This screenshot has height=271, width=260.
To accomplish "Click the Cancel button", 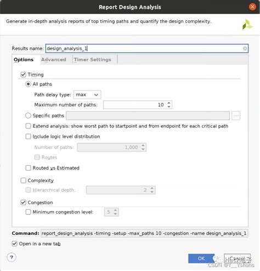I will 237,258.
